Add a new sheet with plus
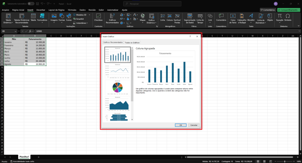 click(x=39, y=157)
